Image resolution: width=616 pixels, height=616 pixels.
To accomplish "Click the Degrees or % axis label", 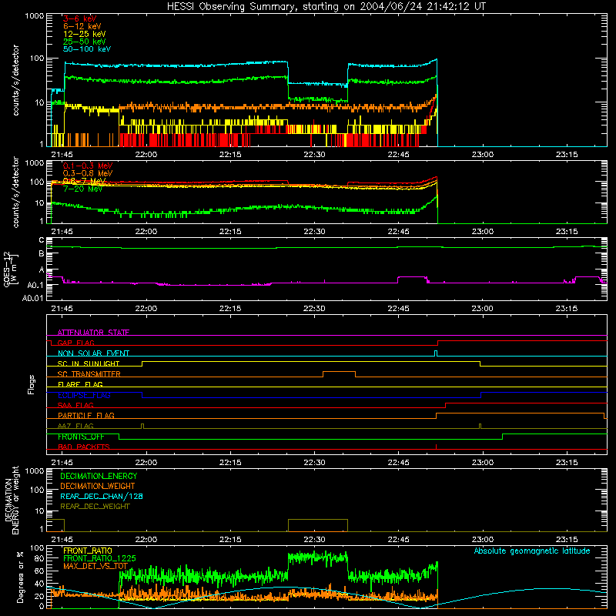I will (x=20, y=577).
